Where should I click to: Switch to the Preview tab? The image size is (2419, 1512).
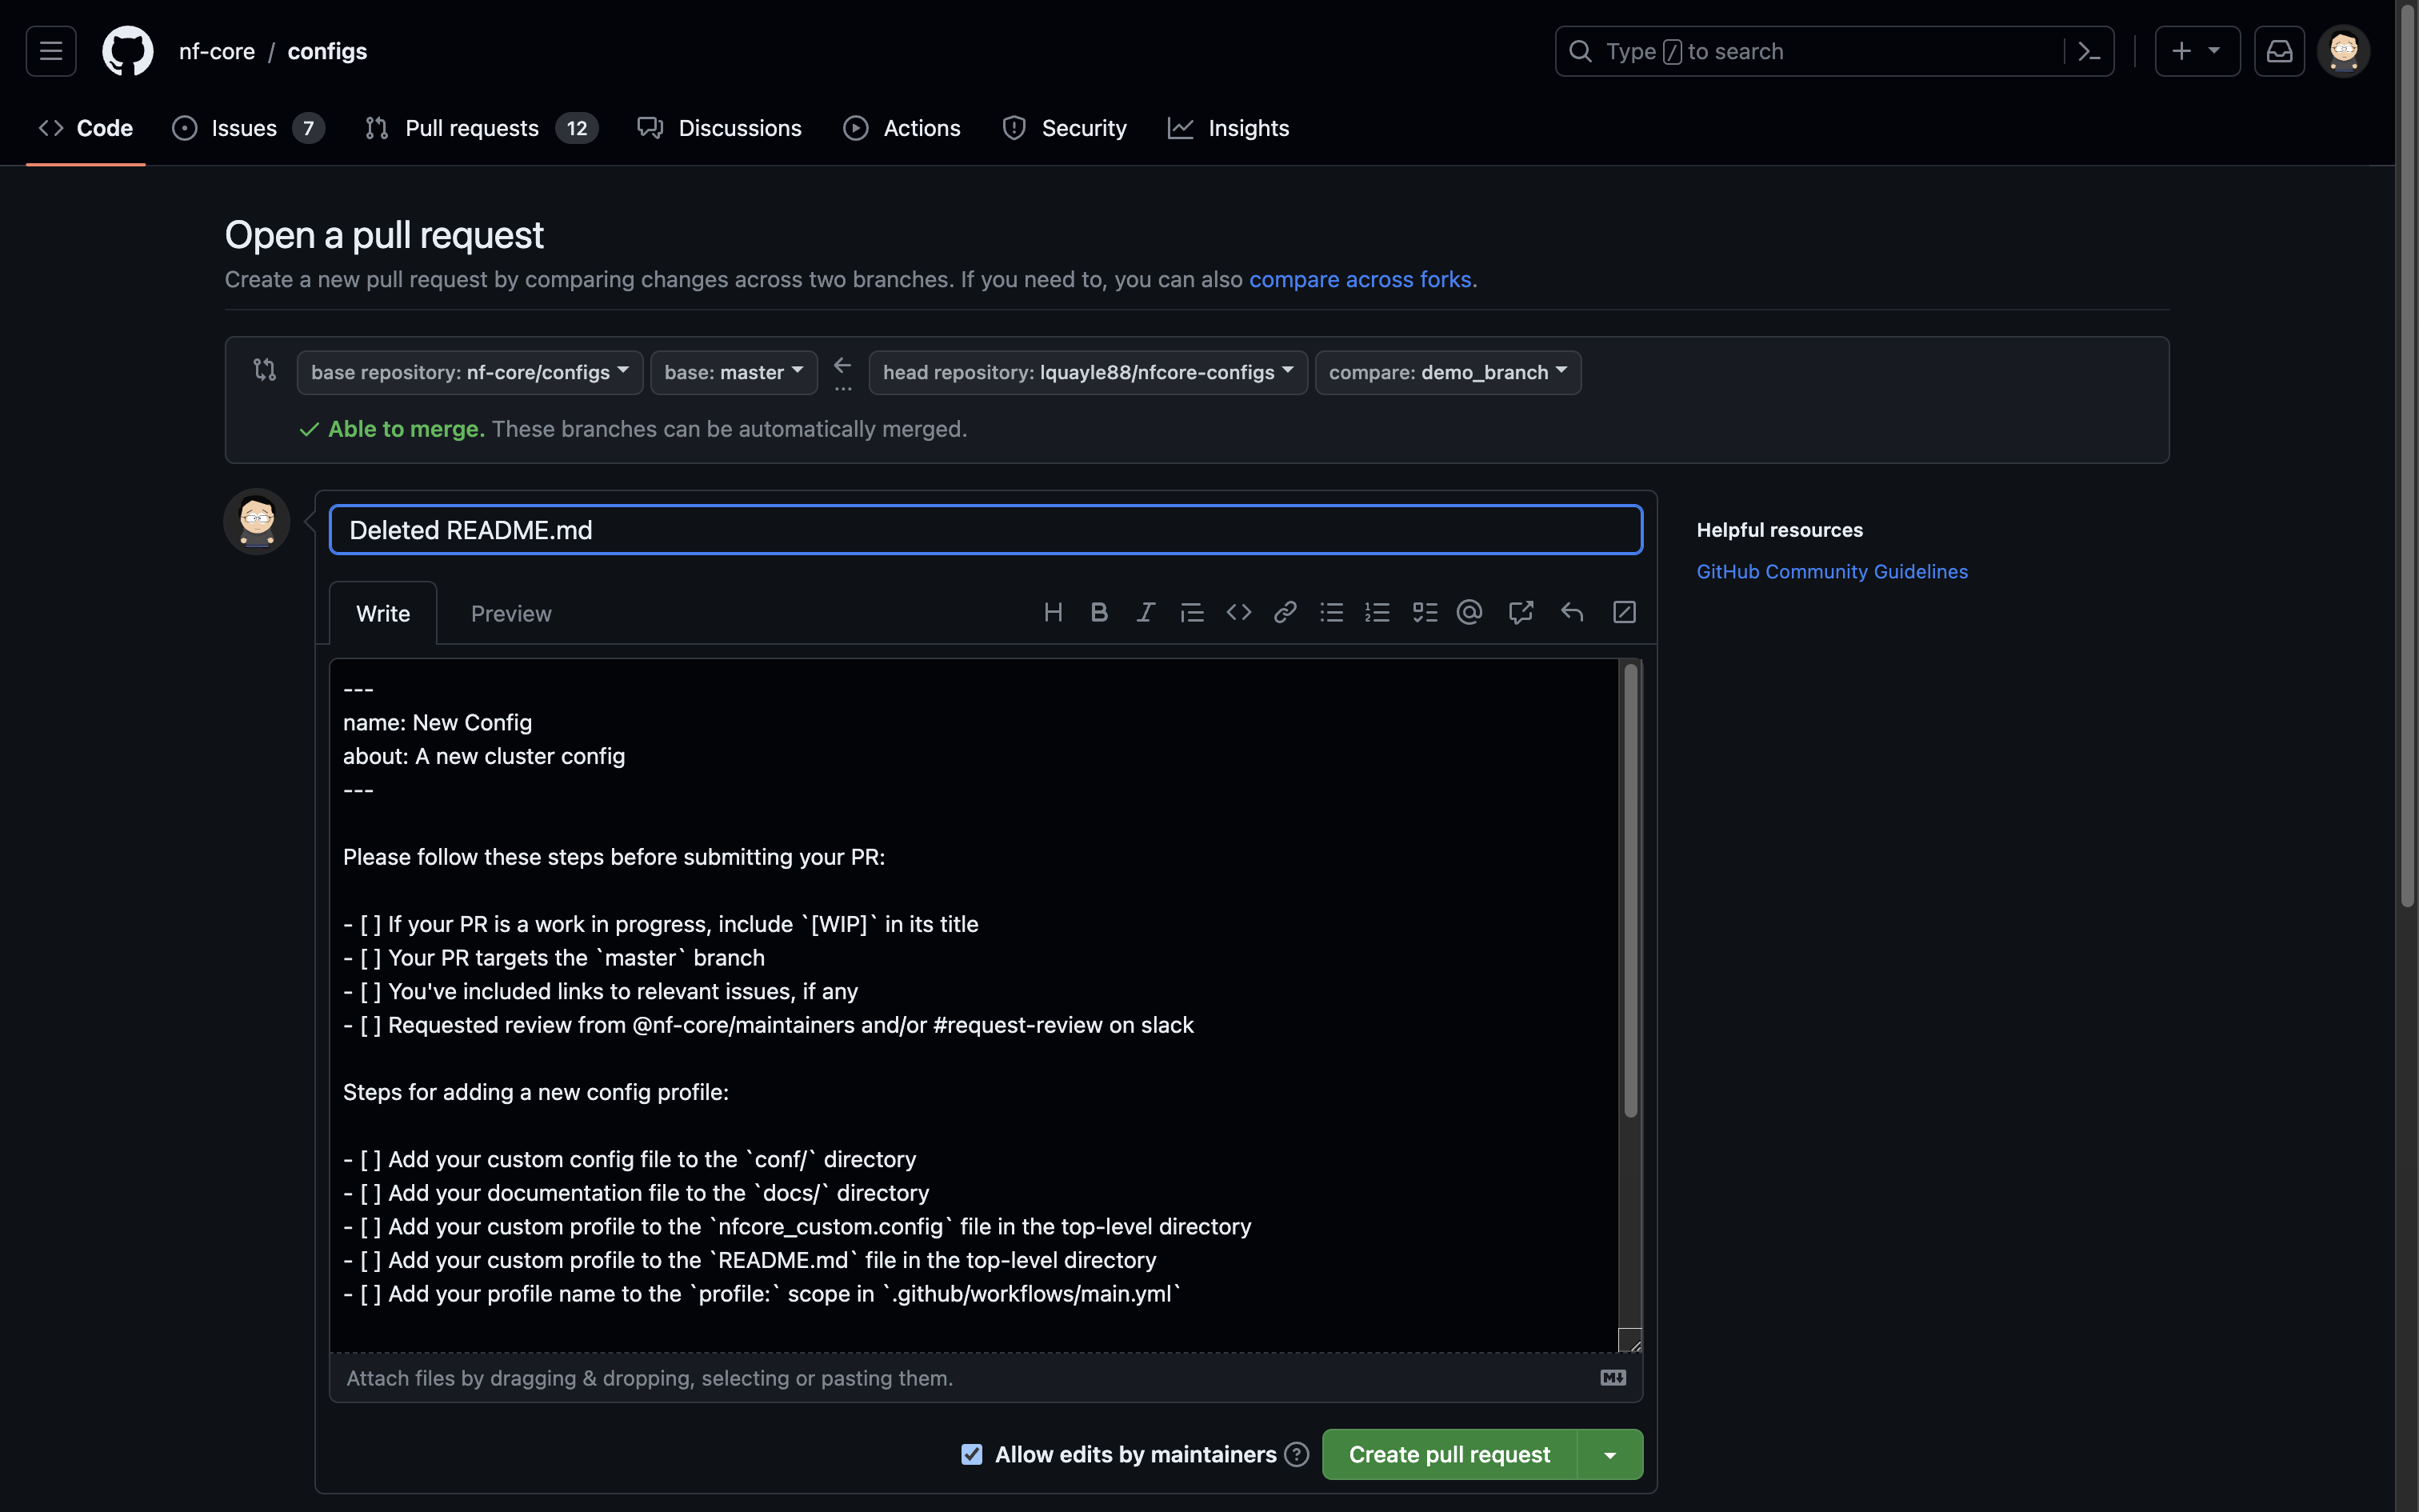point(511,613)
